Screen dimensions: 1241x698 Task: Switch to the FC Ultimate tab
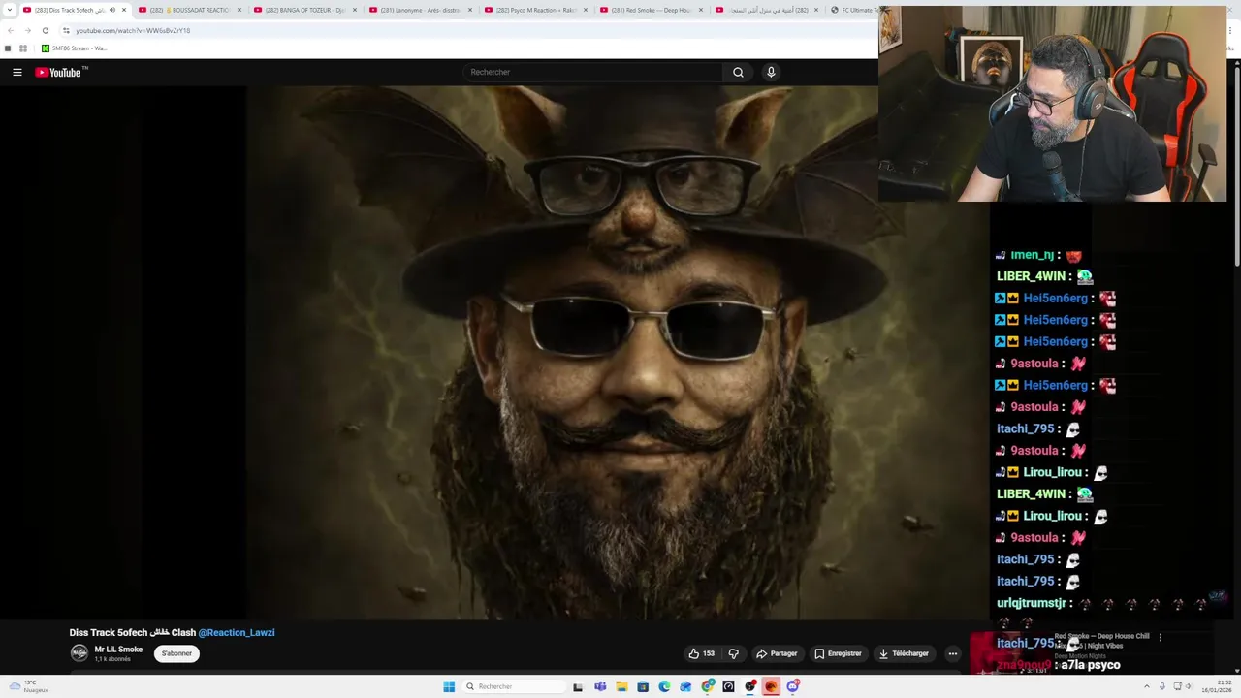click(853, 10)
